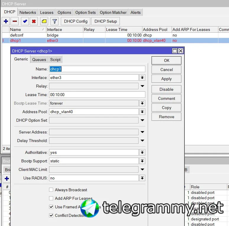Uncheck Use Framed As Classless checkbox
The image size is (229, 226).
51,207
